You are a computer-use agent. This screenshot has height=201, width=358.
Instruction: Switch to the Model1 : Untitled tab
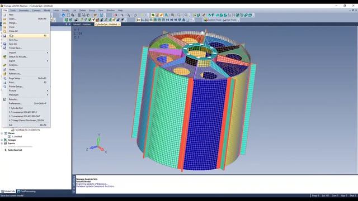click(x=82, y=24)
